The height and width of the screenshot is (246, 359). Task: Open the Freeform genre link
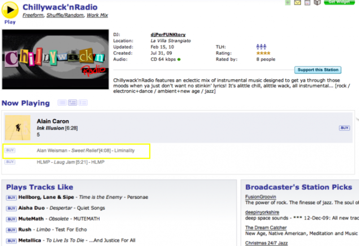click(x=33, y=15)
